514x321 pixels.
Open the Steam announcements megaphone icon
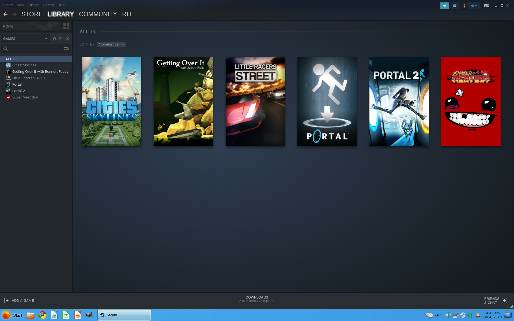444,6
